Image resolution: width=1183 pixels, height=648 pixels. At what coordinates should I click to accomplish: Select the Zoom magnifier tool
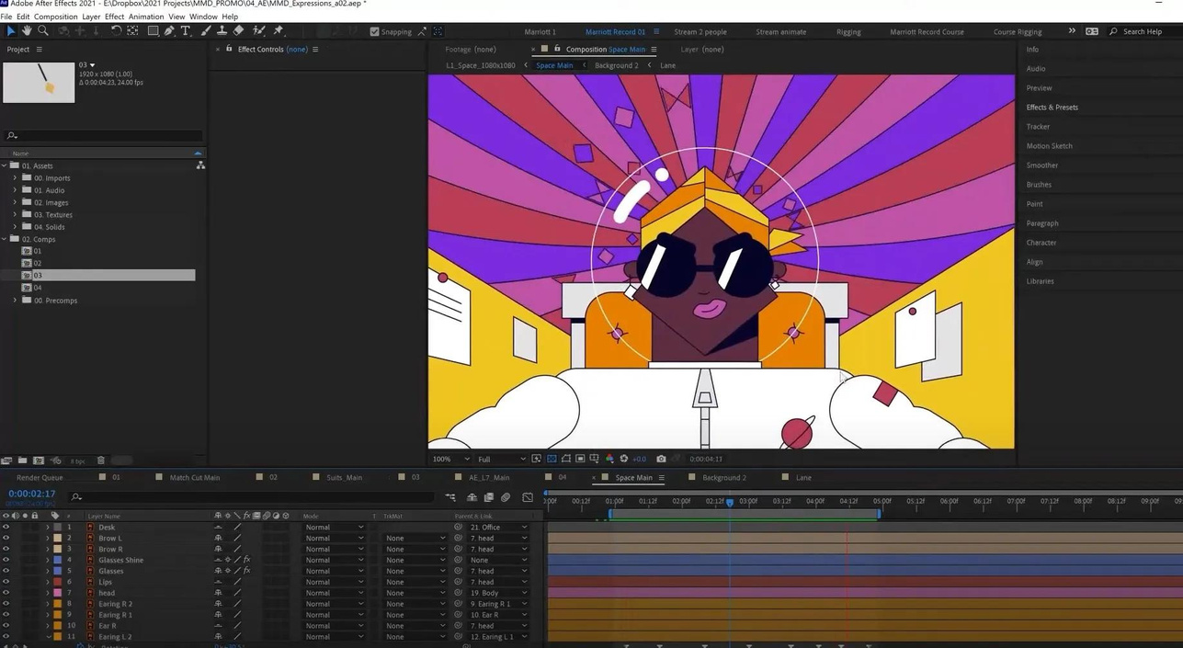(x=43, y=31)
